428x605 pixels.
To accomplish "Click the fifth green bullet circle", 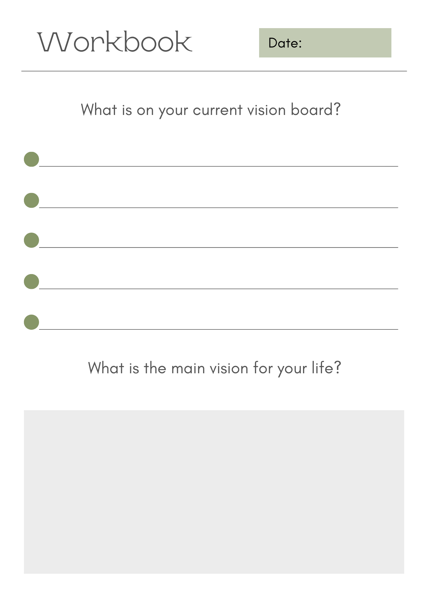I will click(x=31, y=322).
